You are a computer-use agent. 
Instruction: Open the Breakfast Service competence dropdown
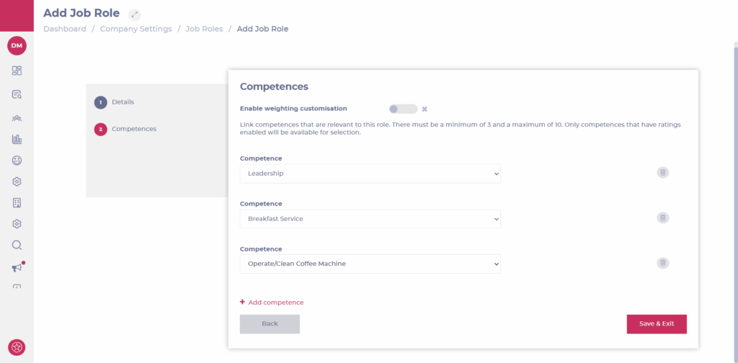point(370,219)
